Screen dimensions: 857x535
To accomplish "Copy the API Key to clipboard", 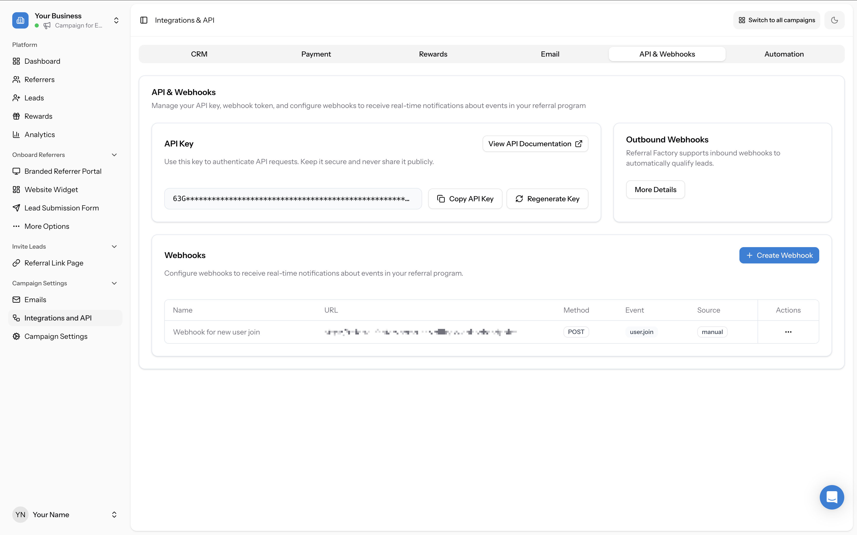I will pos(465,198).
